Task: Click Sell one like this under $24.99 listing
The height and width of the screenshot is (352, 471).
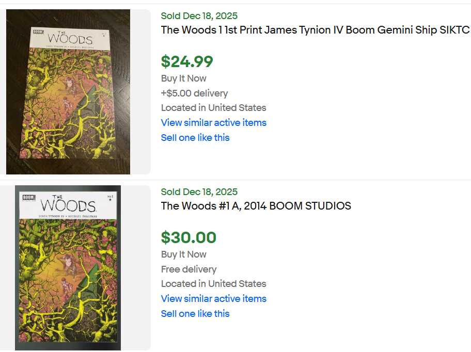Action: [x=195, y=138]
